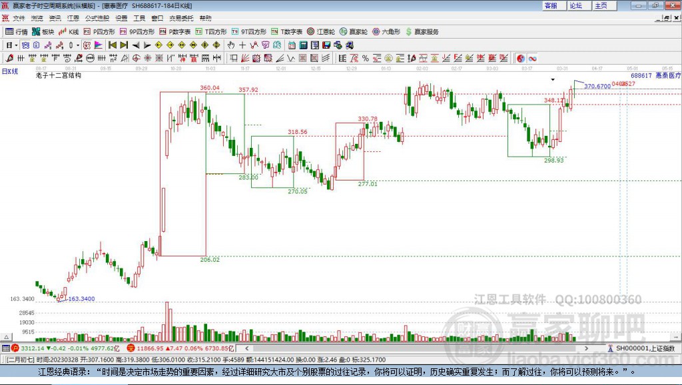The width and height of the screenshot is (682, 385).
Task: Switch to the K线 candlestick view
Action: click(x=69, y=32)
